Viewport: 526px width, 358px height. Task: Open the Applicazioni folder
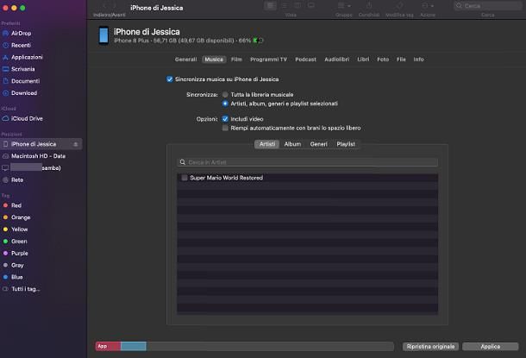(x=27, y=57)
